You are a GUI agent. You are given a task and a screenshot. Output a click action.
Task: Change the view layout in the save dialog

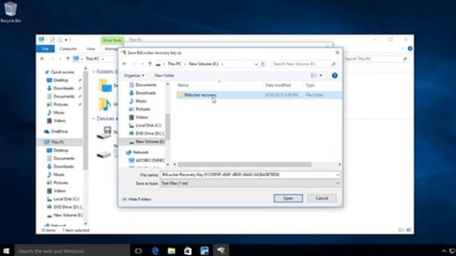click(x=313, y=75)
